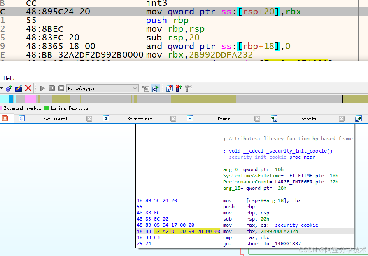Select debugger row sub rsp,20
The height and width of the screenshot is (256, 368).
tap(173, 38)
